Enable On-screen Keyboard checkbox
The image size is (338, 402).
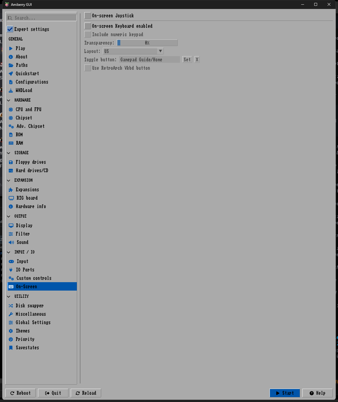click(x=88, y=26)
